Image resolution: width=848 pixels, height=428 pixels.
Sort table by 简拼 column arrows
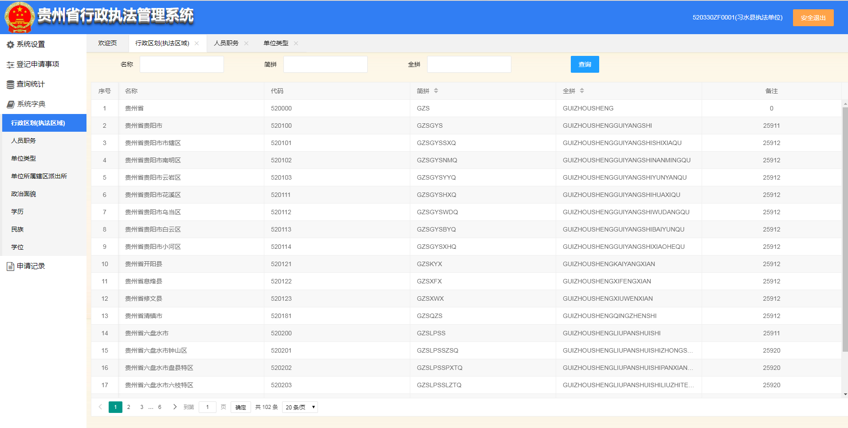point(436,90)
